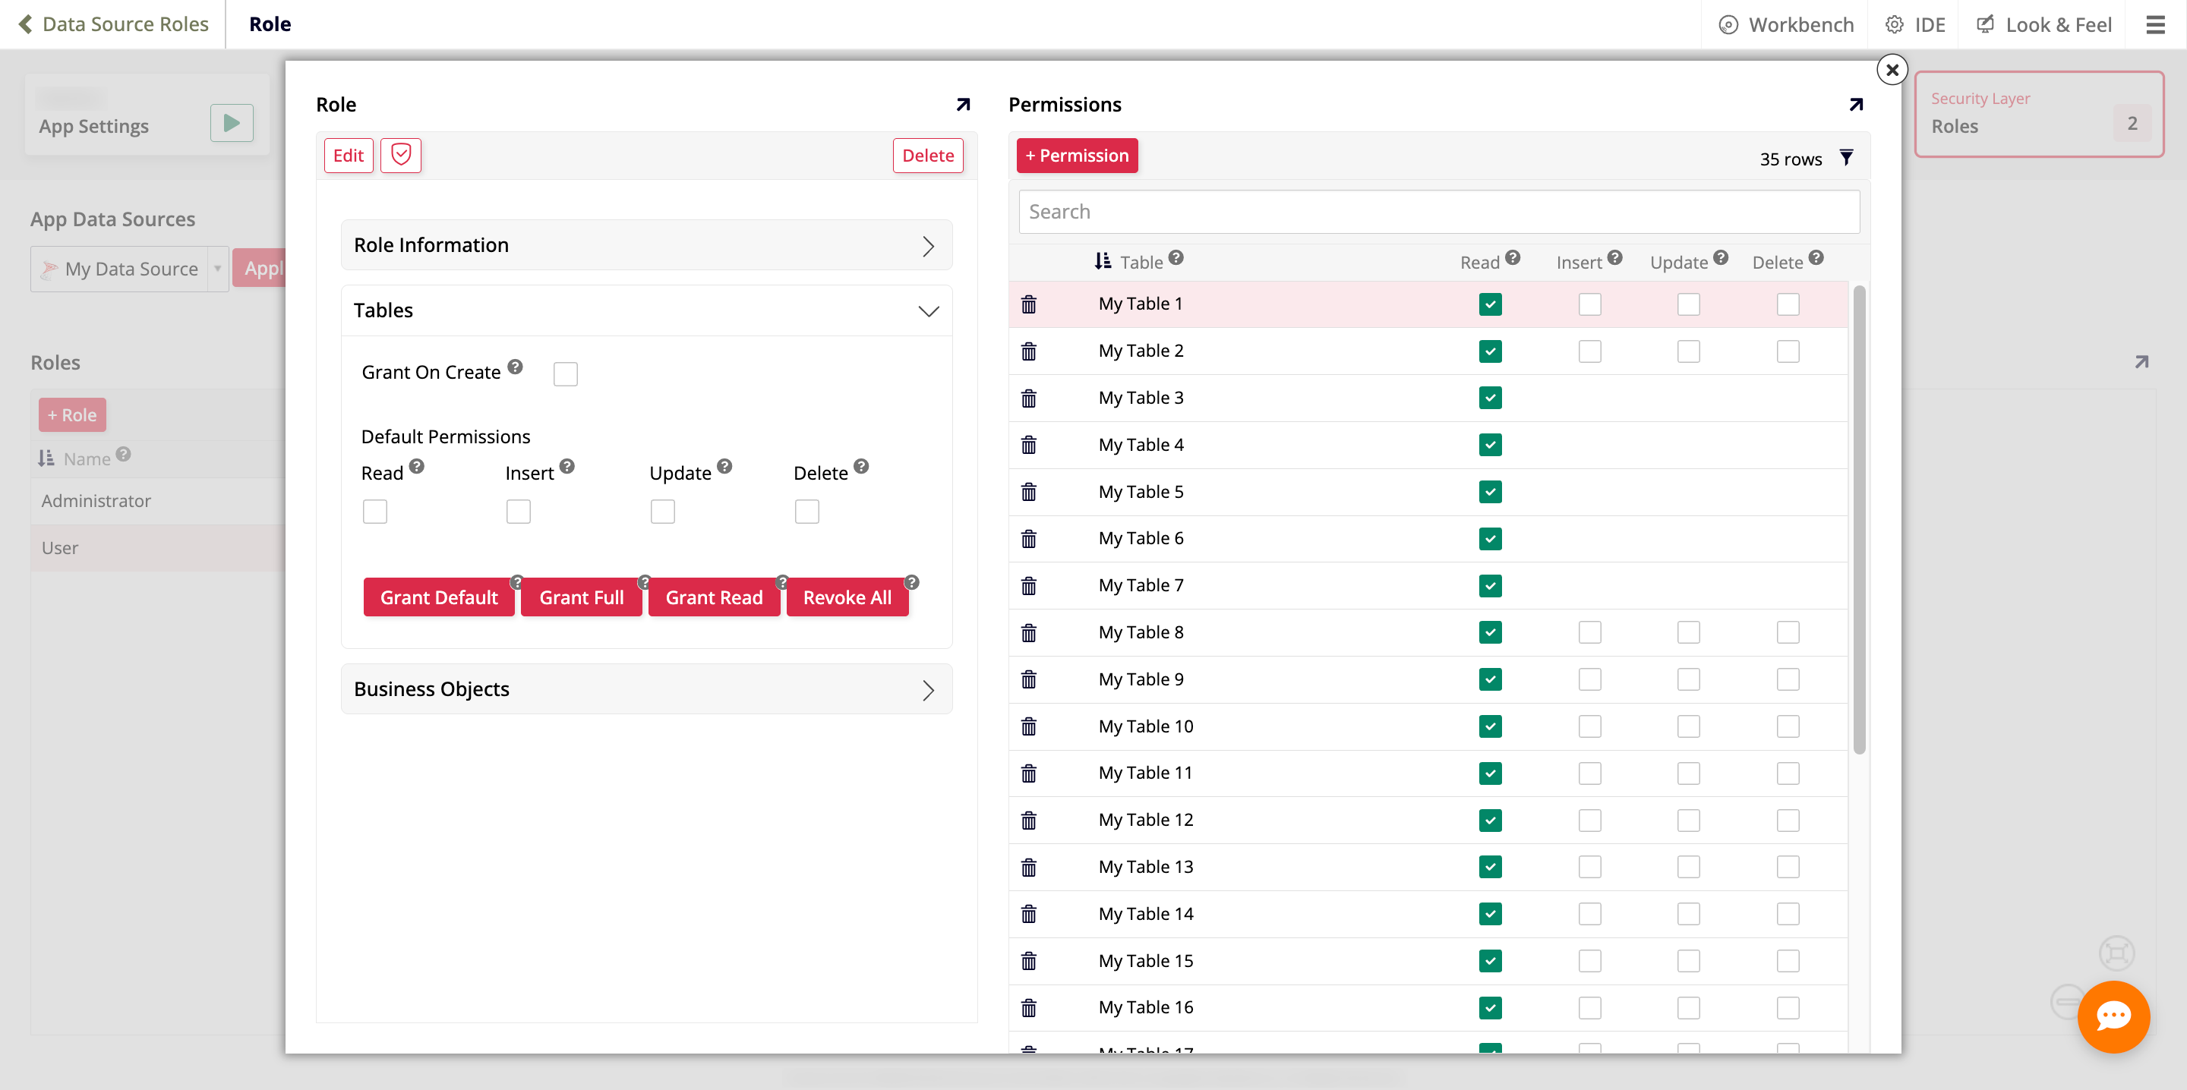Delete My Table 8 permission row
2187x1090 pixels.
point(1029,632)
